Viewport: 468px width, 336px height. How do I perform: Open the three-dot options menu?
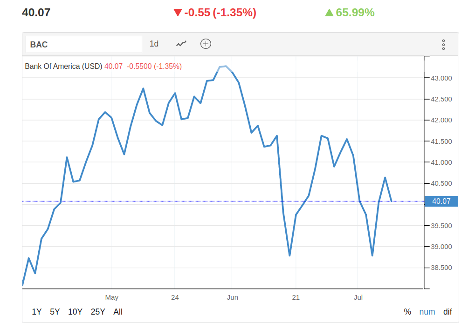pyautogui.click(x=443, y=45)
